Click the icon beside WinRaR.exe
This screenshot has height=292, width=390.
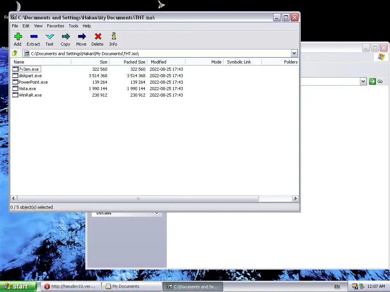click(15, 95)
